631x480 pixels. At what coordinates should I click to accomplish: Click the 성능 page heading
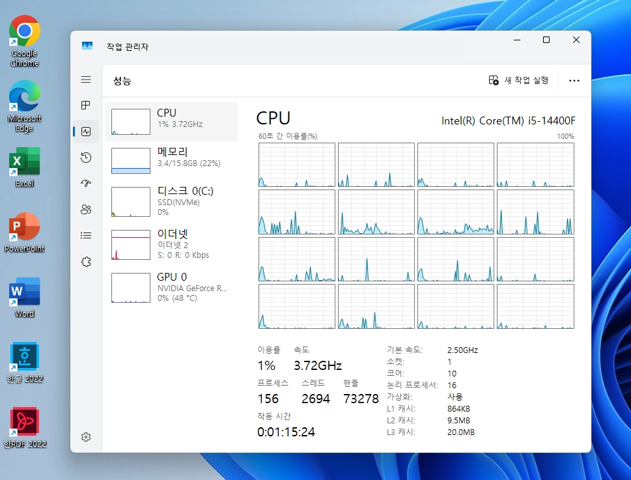click(x=122, y=81)
